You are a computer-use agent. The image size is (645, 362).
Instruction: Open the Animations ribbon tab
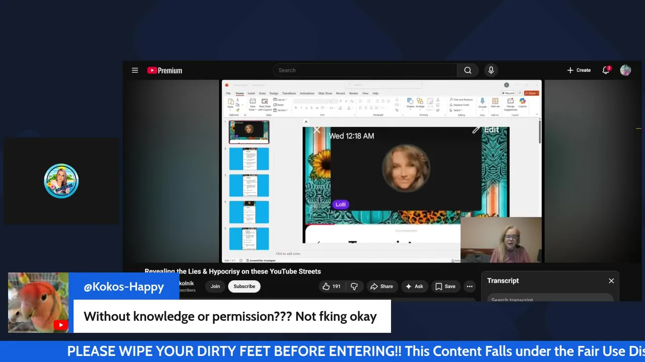tap(307, 94)
